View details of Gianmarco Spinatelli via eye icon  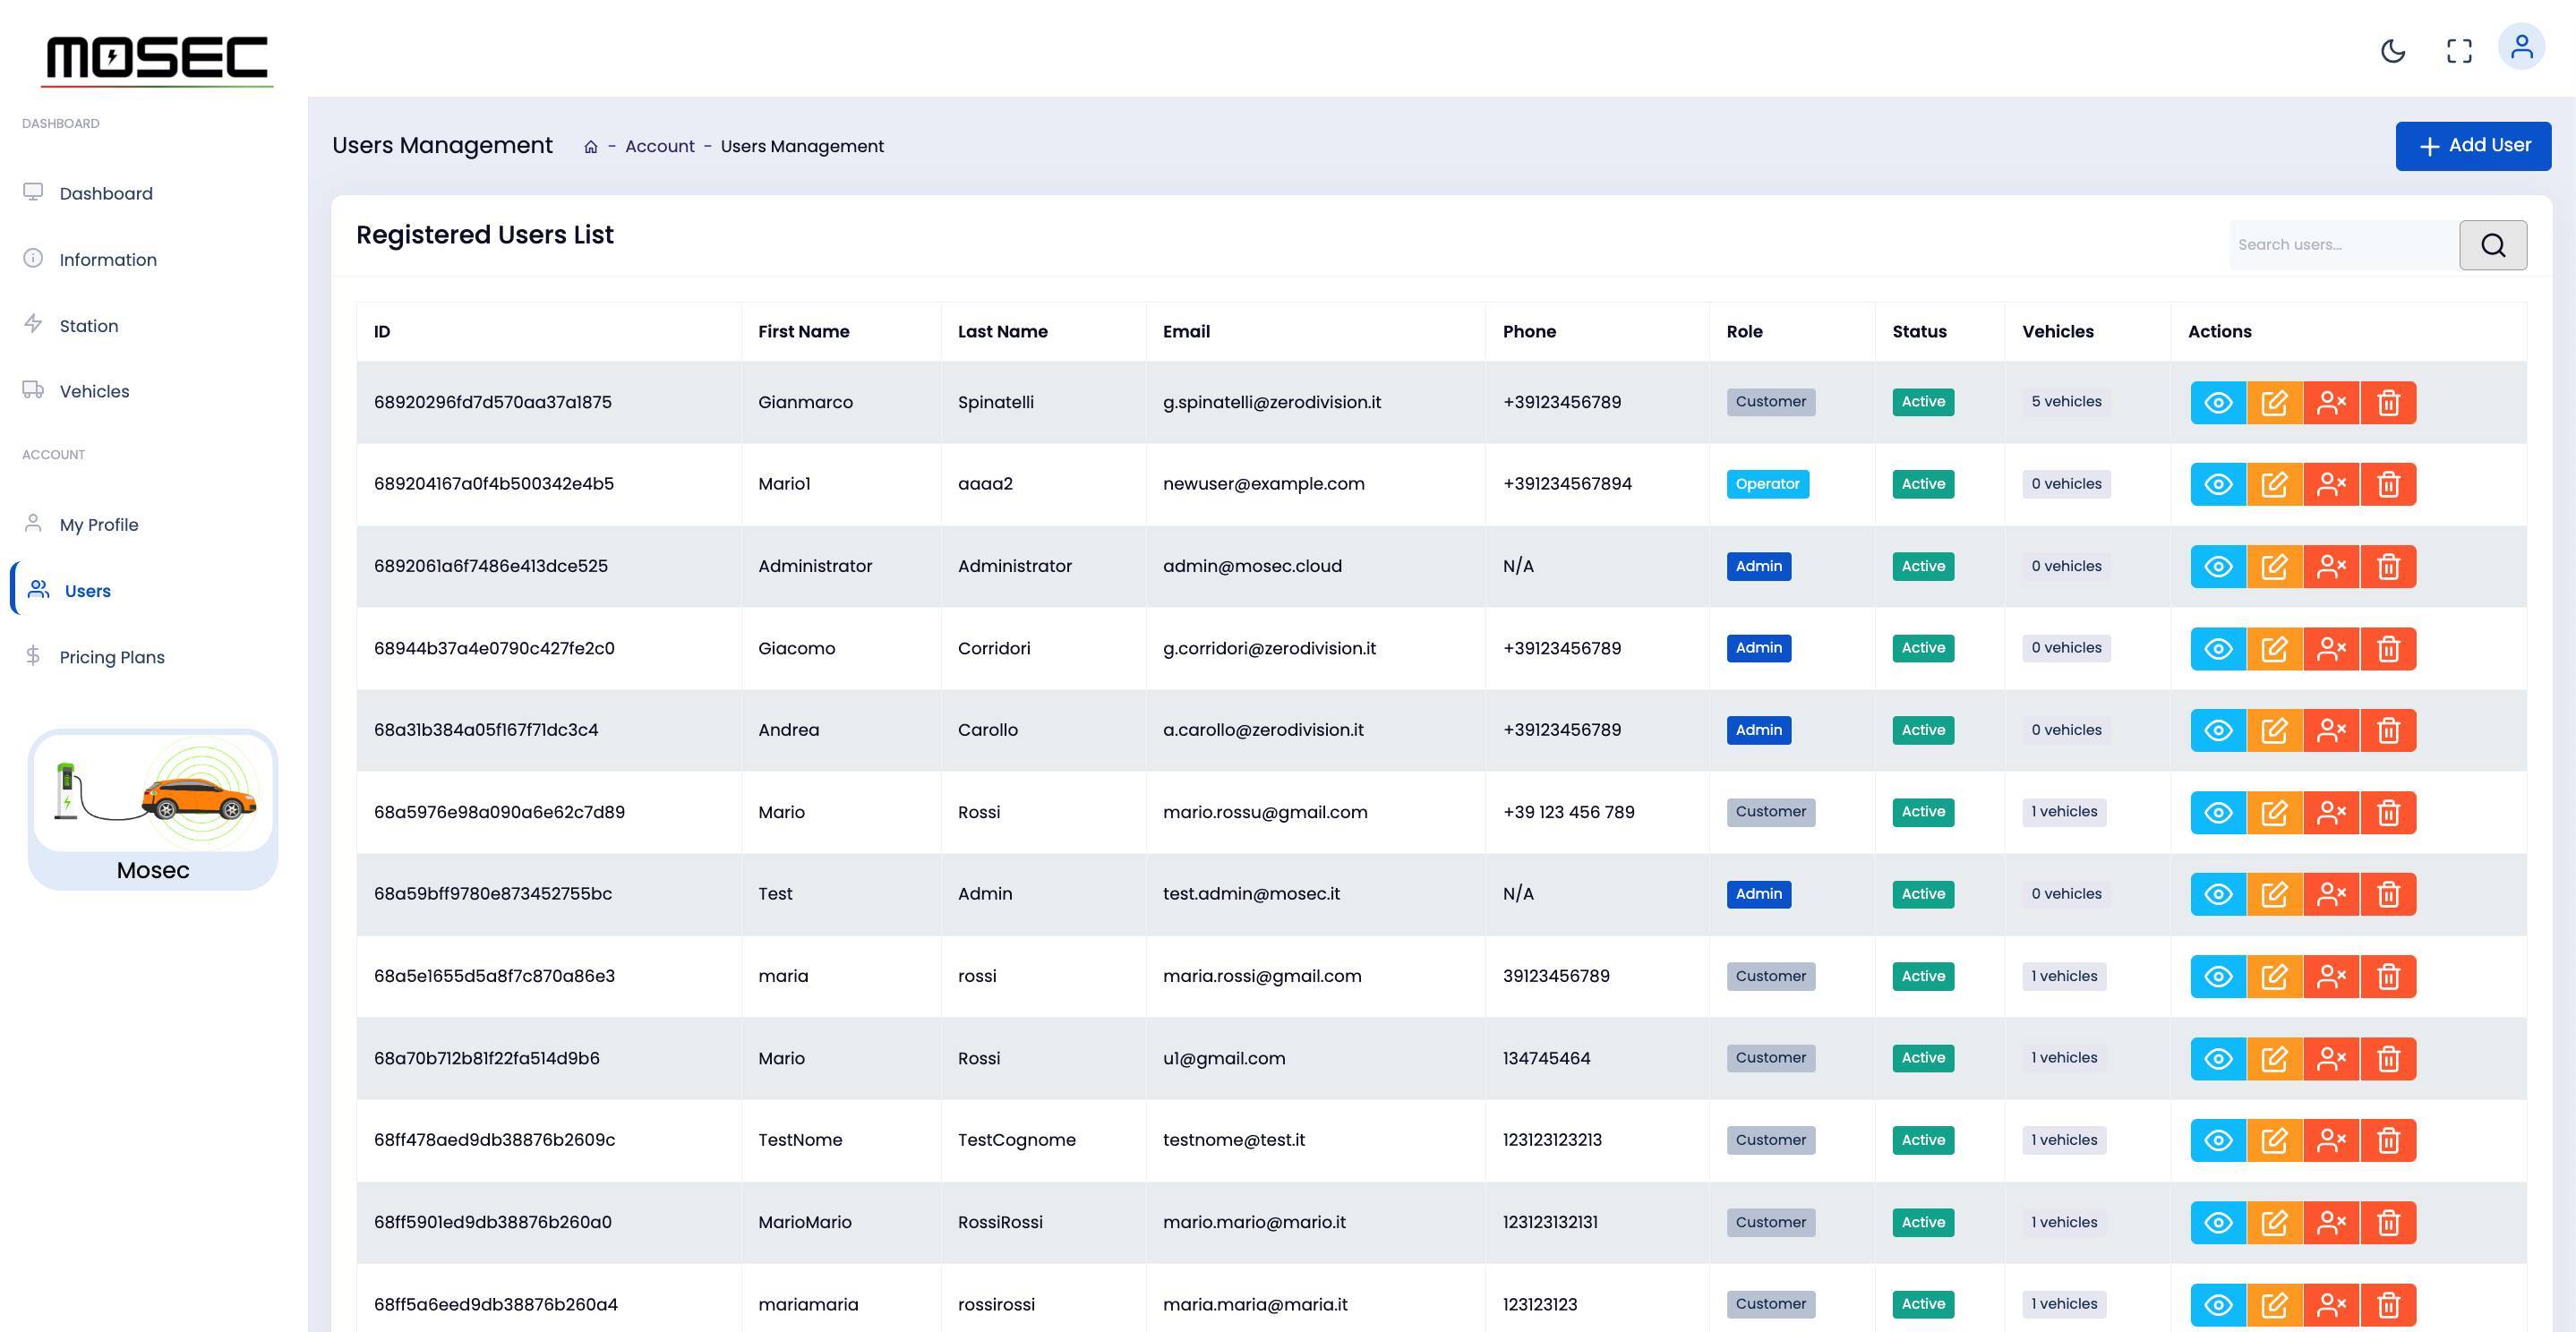(x=2217, y=403)
